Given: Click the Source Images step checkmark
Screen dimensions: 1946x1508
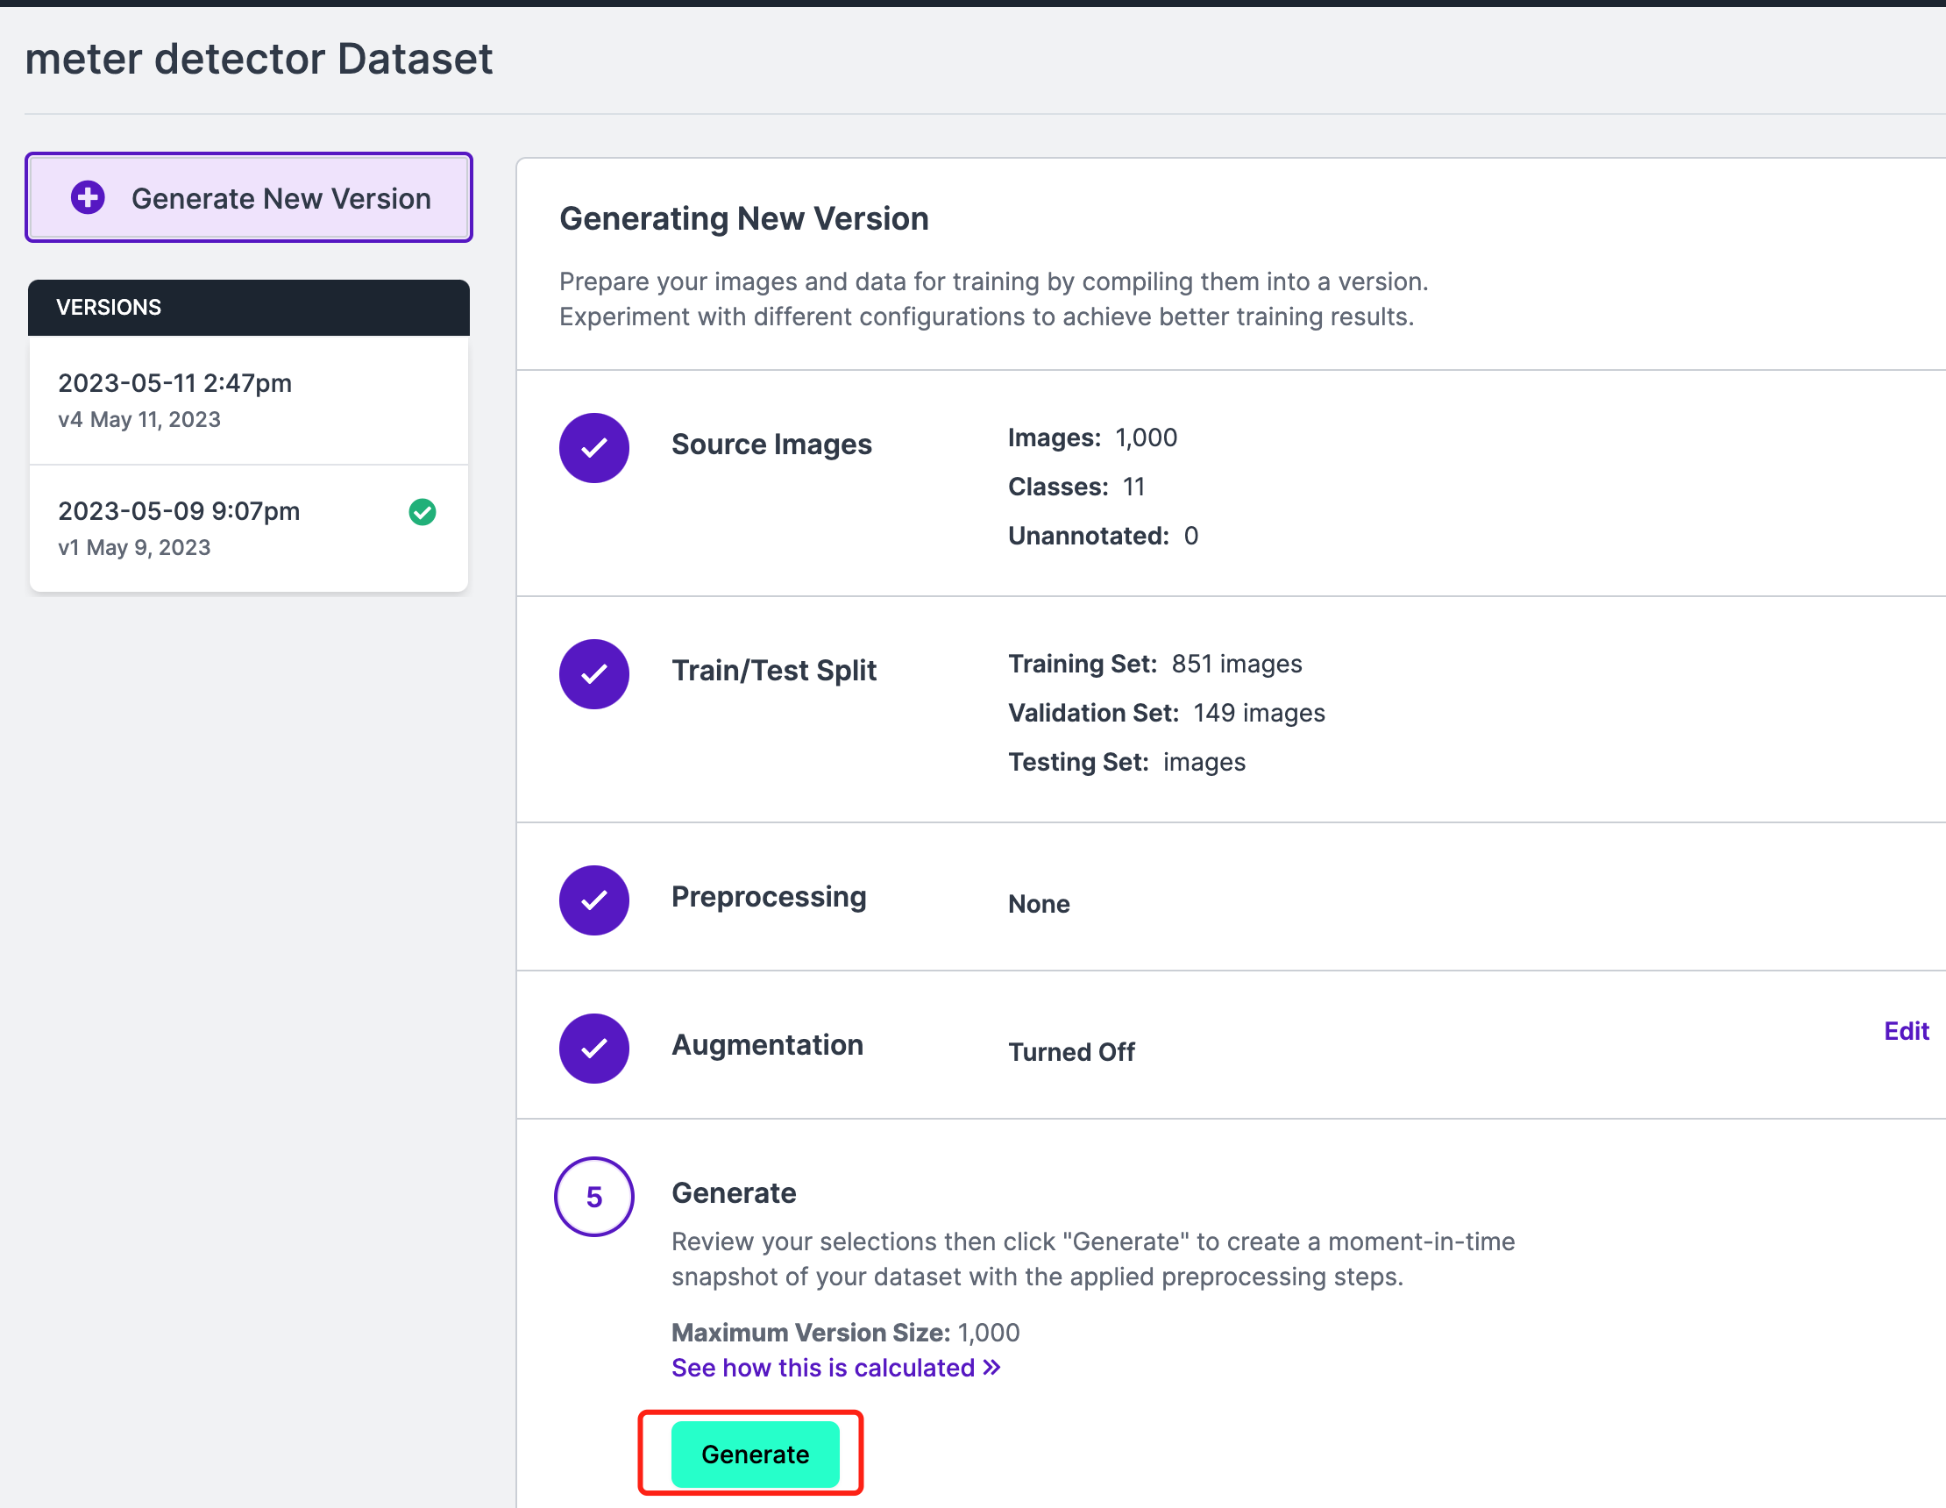Looking at the screenshot, I should (594, 447).
